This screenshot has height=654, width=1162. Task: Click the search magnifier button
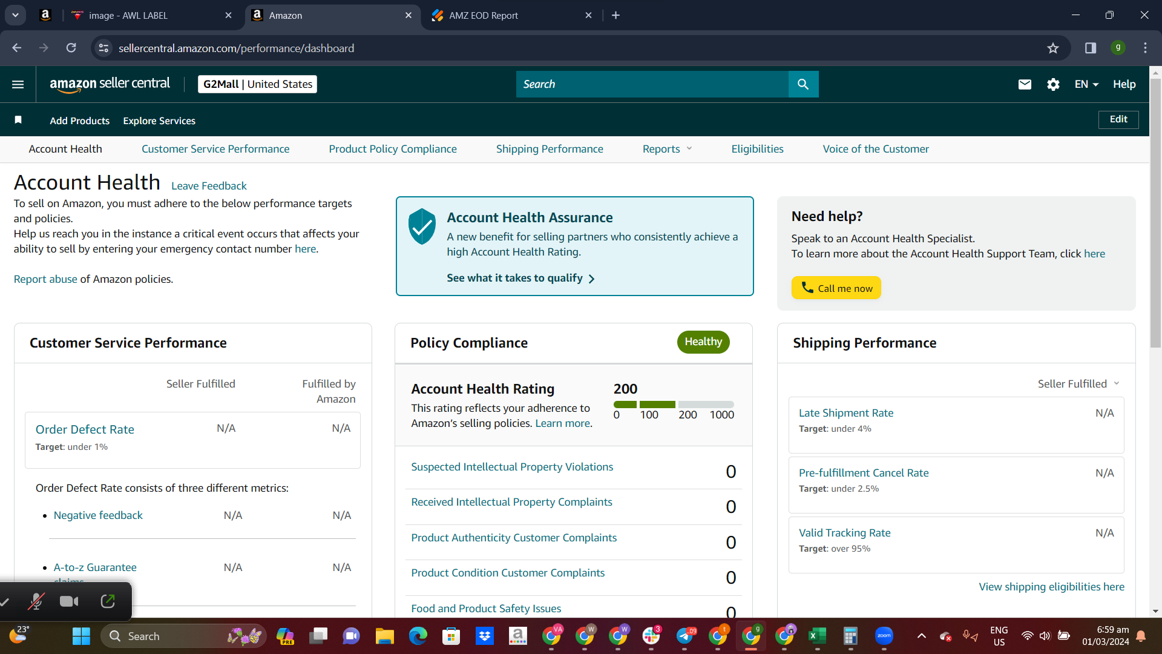click(803, 84)
